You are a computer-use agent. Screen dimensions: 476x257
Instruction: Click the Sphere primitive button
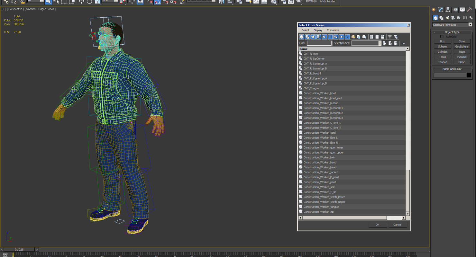tap(442, 47)
